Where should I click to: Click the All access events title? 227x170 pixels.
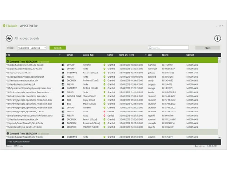coord(27,39)
